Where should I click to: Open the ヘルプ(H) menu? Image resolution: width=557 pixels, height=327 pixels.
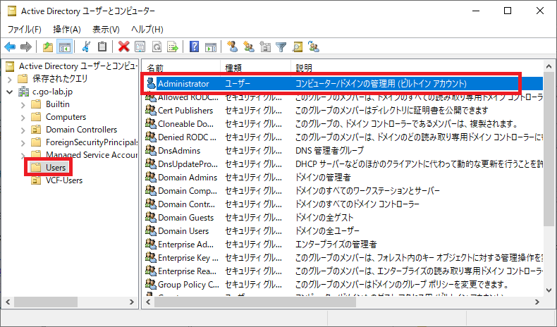147,29
